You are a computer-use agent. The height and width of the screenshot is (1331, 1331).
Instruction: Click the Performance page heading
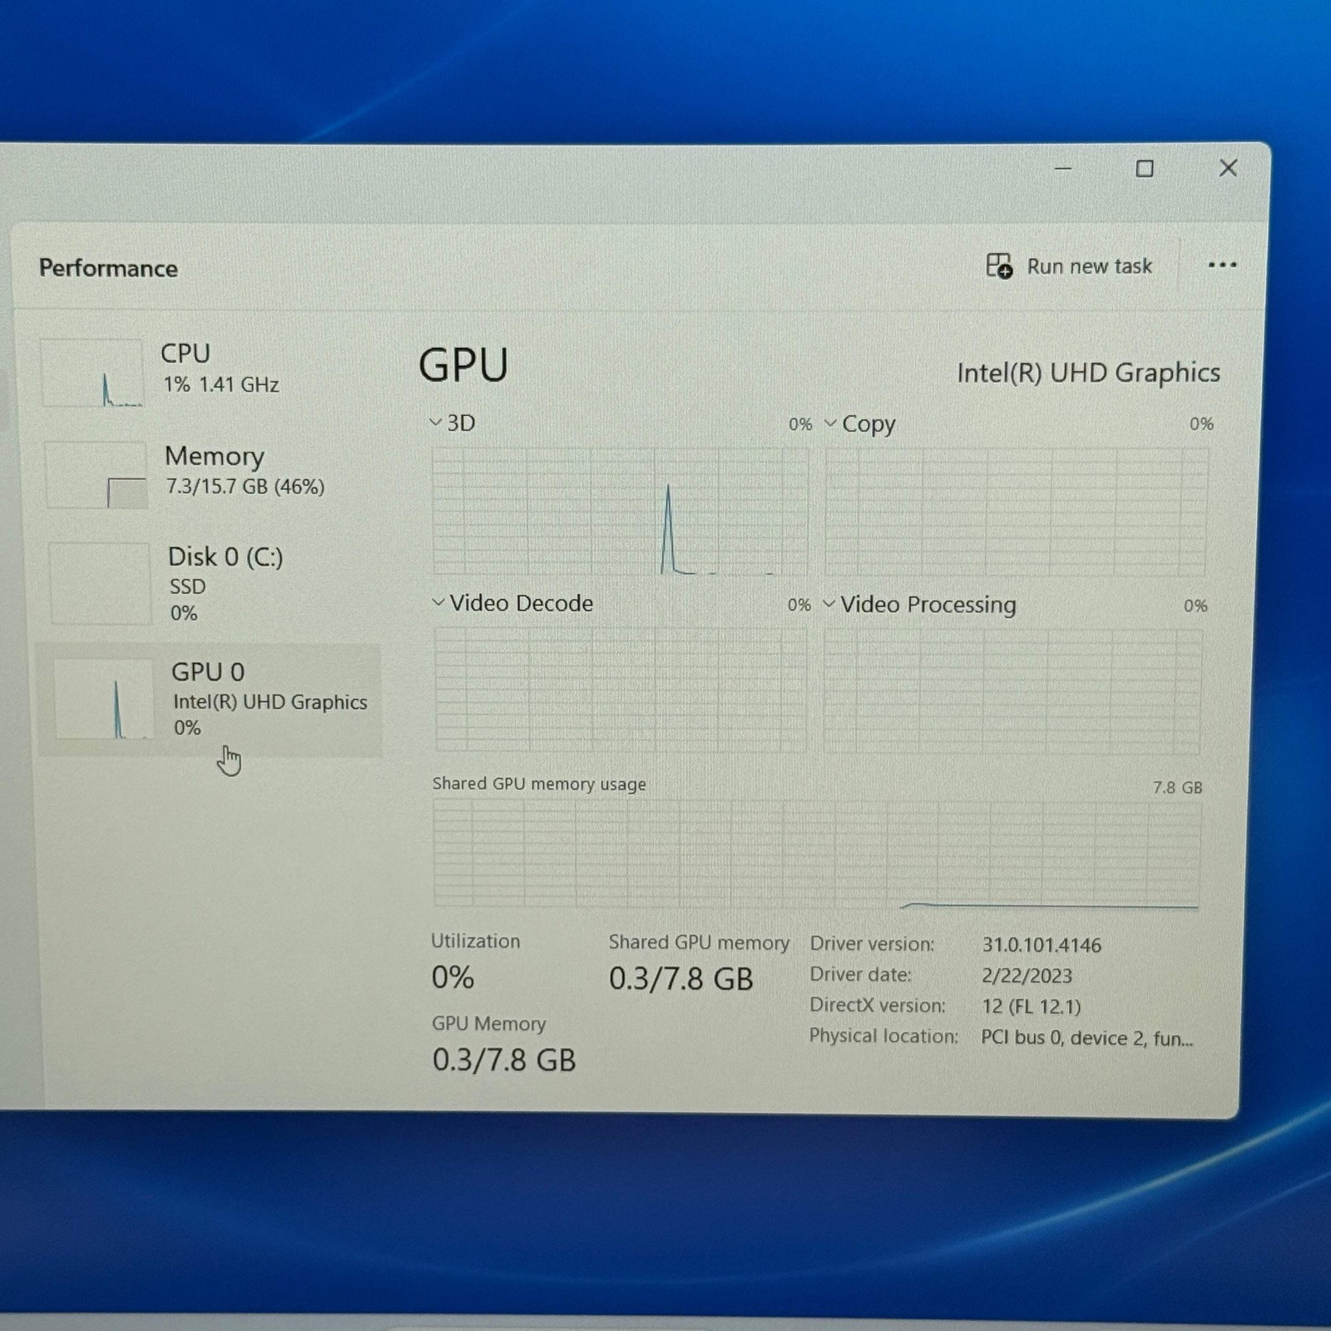tap(108, 268)
